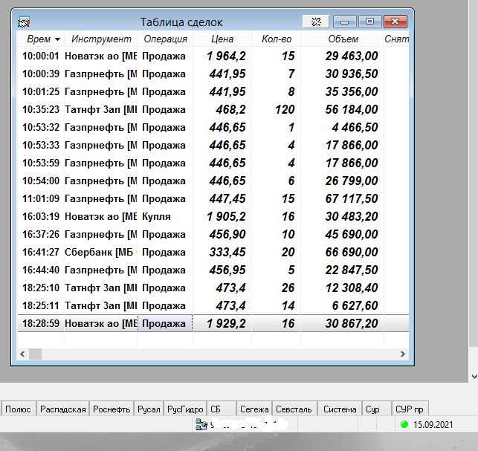Open sort dropdown on Время column
Screen dimensions: 478x451
(57, 39)
